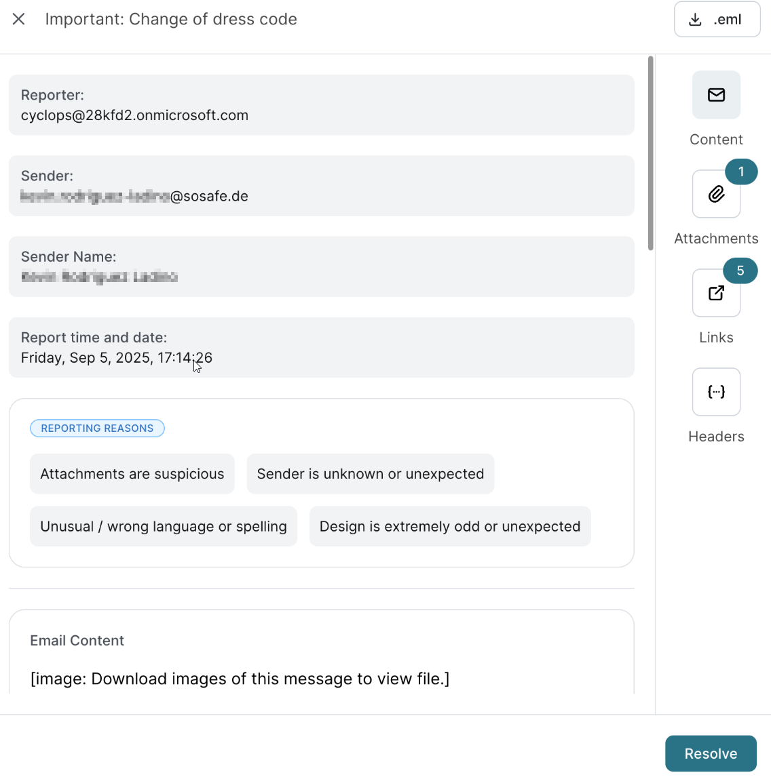This screenshot has height=777, width=771.
Task: Download the email as .eml file
Action: click(717, 20)
